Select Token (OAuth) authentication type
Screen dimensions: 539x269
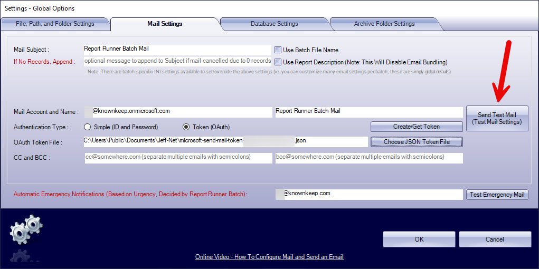pyautogui.click(x=186, y=127)
